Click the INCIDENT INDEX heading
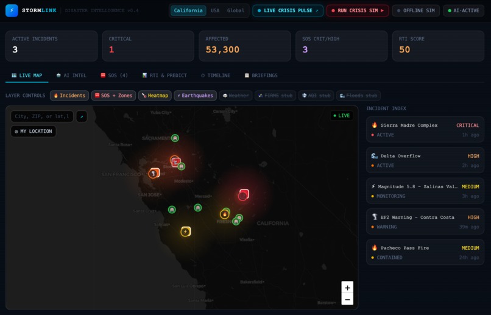 tap(386, 108)
